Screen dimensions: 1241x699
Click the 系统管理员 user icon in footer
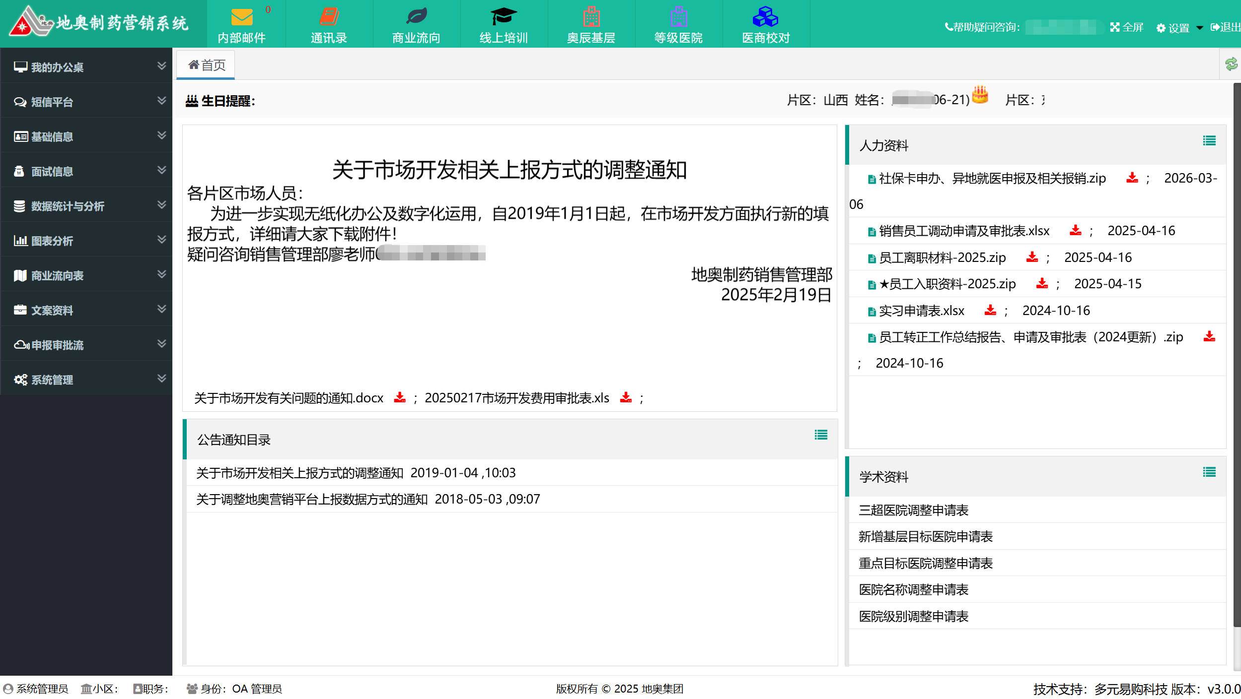pyautogui.click(x=8, y=689)
